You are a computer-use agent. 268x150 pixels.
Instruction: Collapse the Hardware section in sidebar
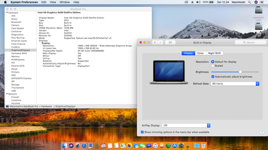pyautogui.click(x=7, y=13)
